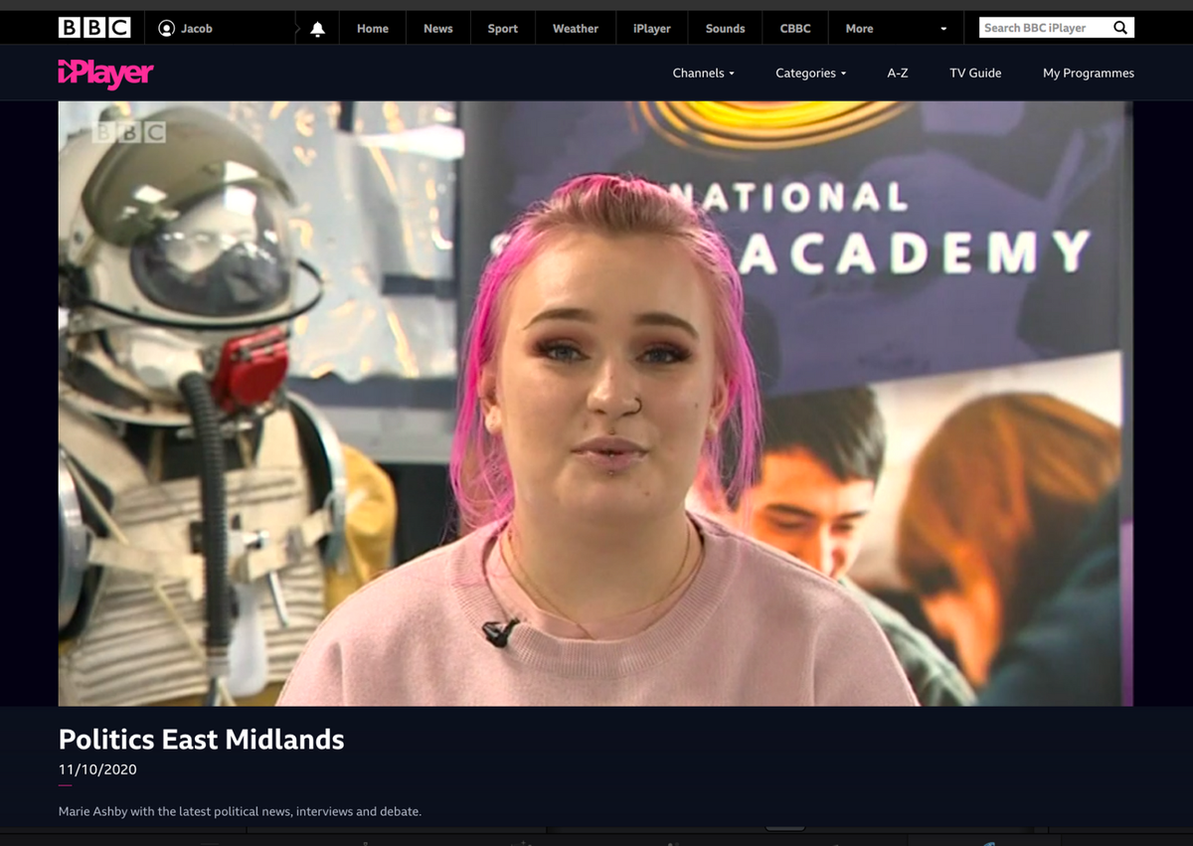Select iPlayer in the top navigation
This screenshot has width=1193, height=846.
[x=652, y=29]
